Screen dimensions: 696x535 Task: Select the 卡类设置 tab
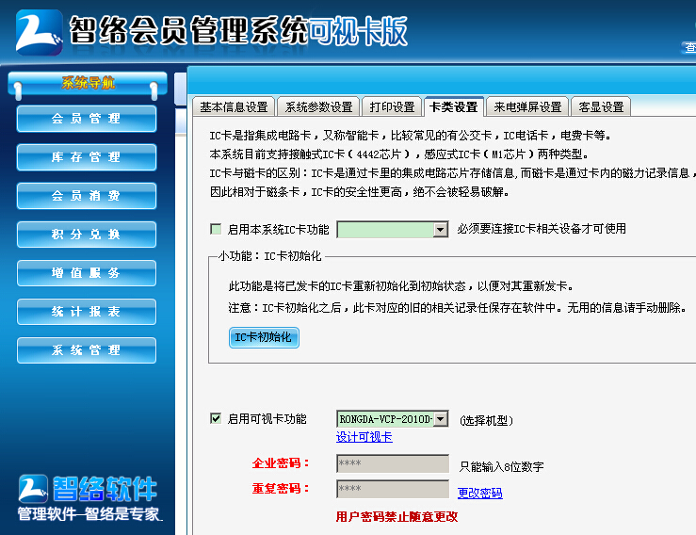click(x=454, y=106)
